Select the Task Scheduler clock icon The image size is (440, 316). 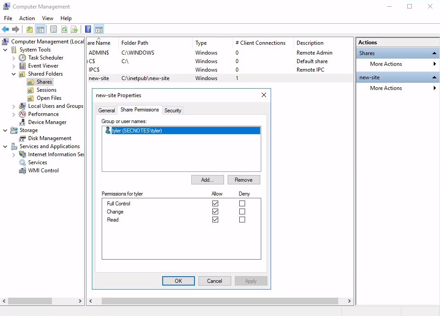pos(22,58)
